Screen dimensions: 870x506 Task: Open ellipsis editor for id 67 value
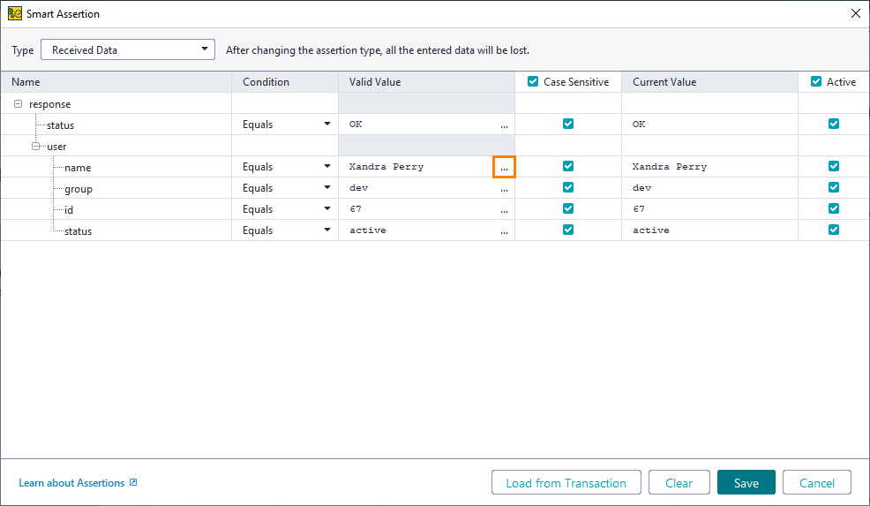[504, 209]
